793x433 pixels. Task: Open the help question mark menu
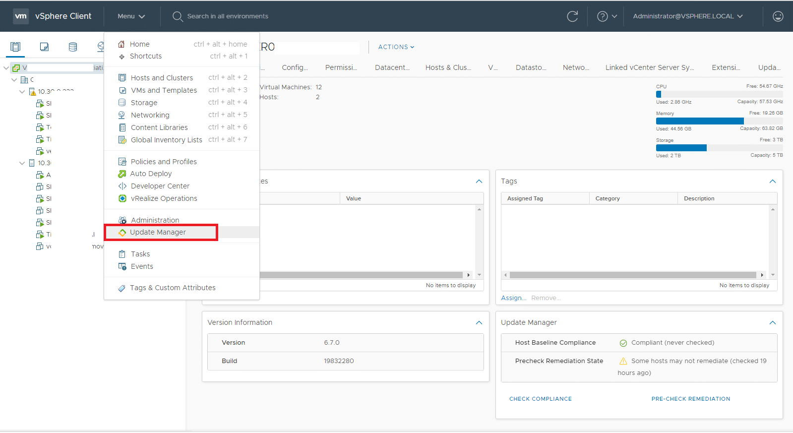[607, 16]
